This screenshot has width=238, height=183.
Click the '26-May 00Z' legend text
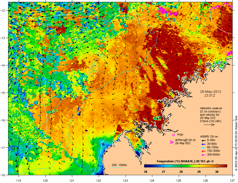point(183,143)
